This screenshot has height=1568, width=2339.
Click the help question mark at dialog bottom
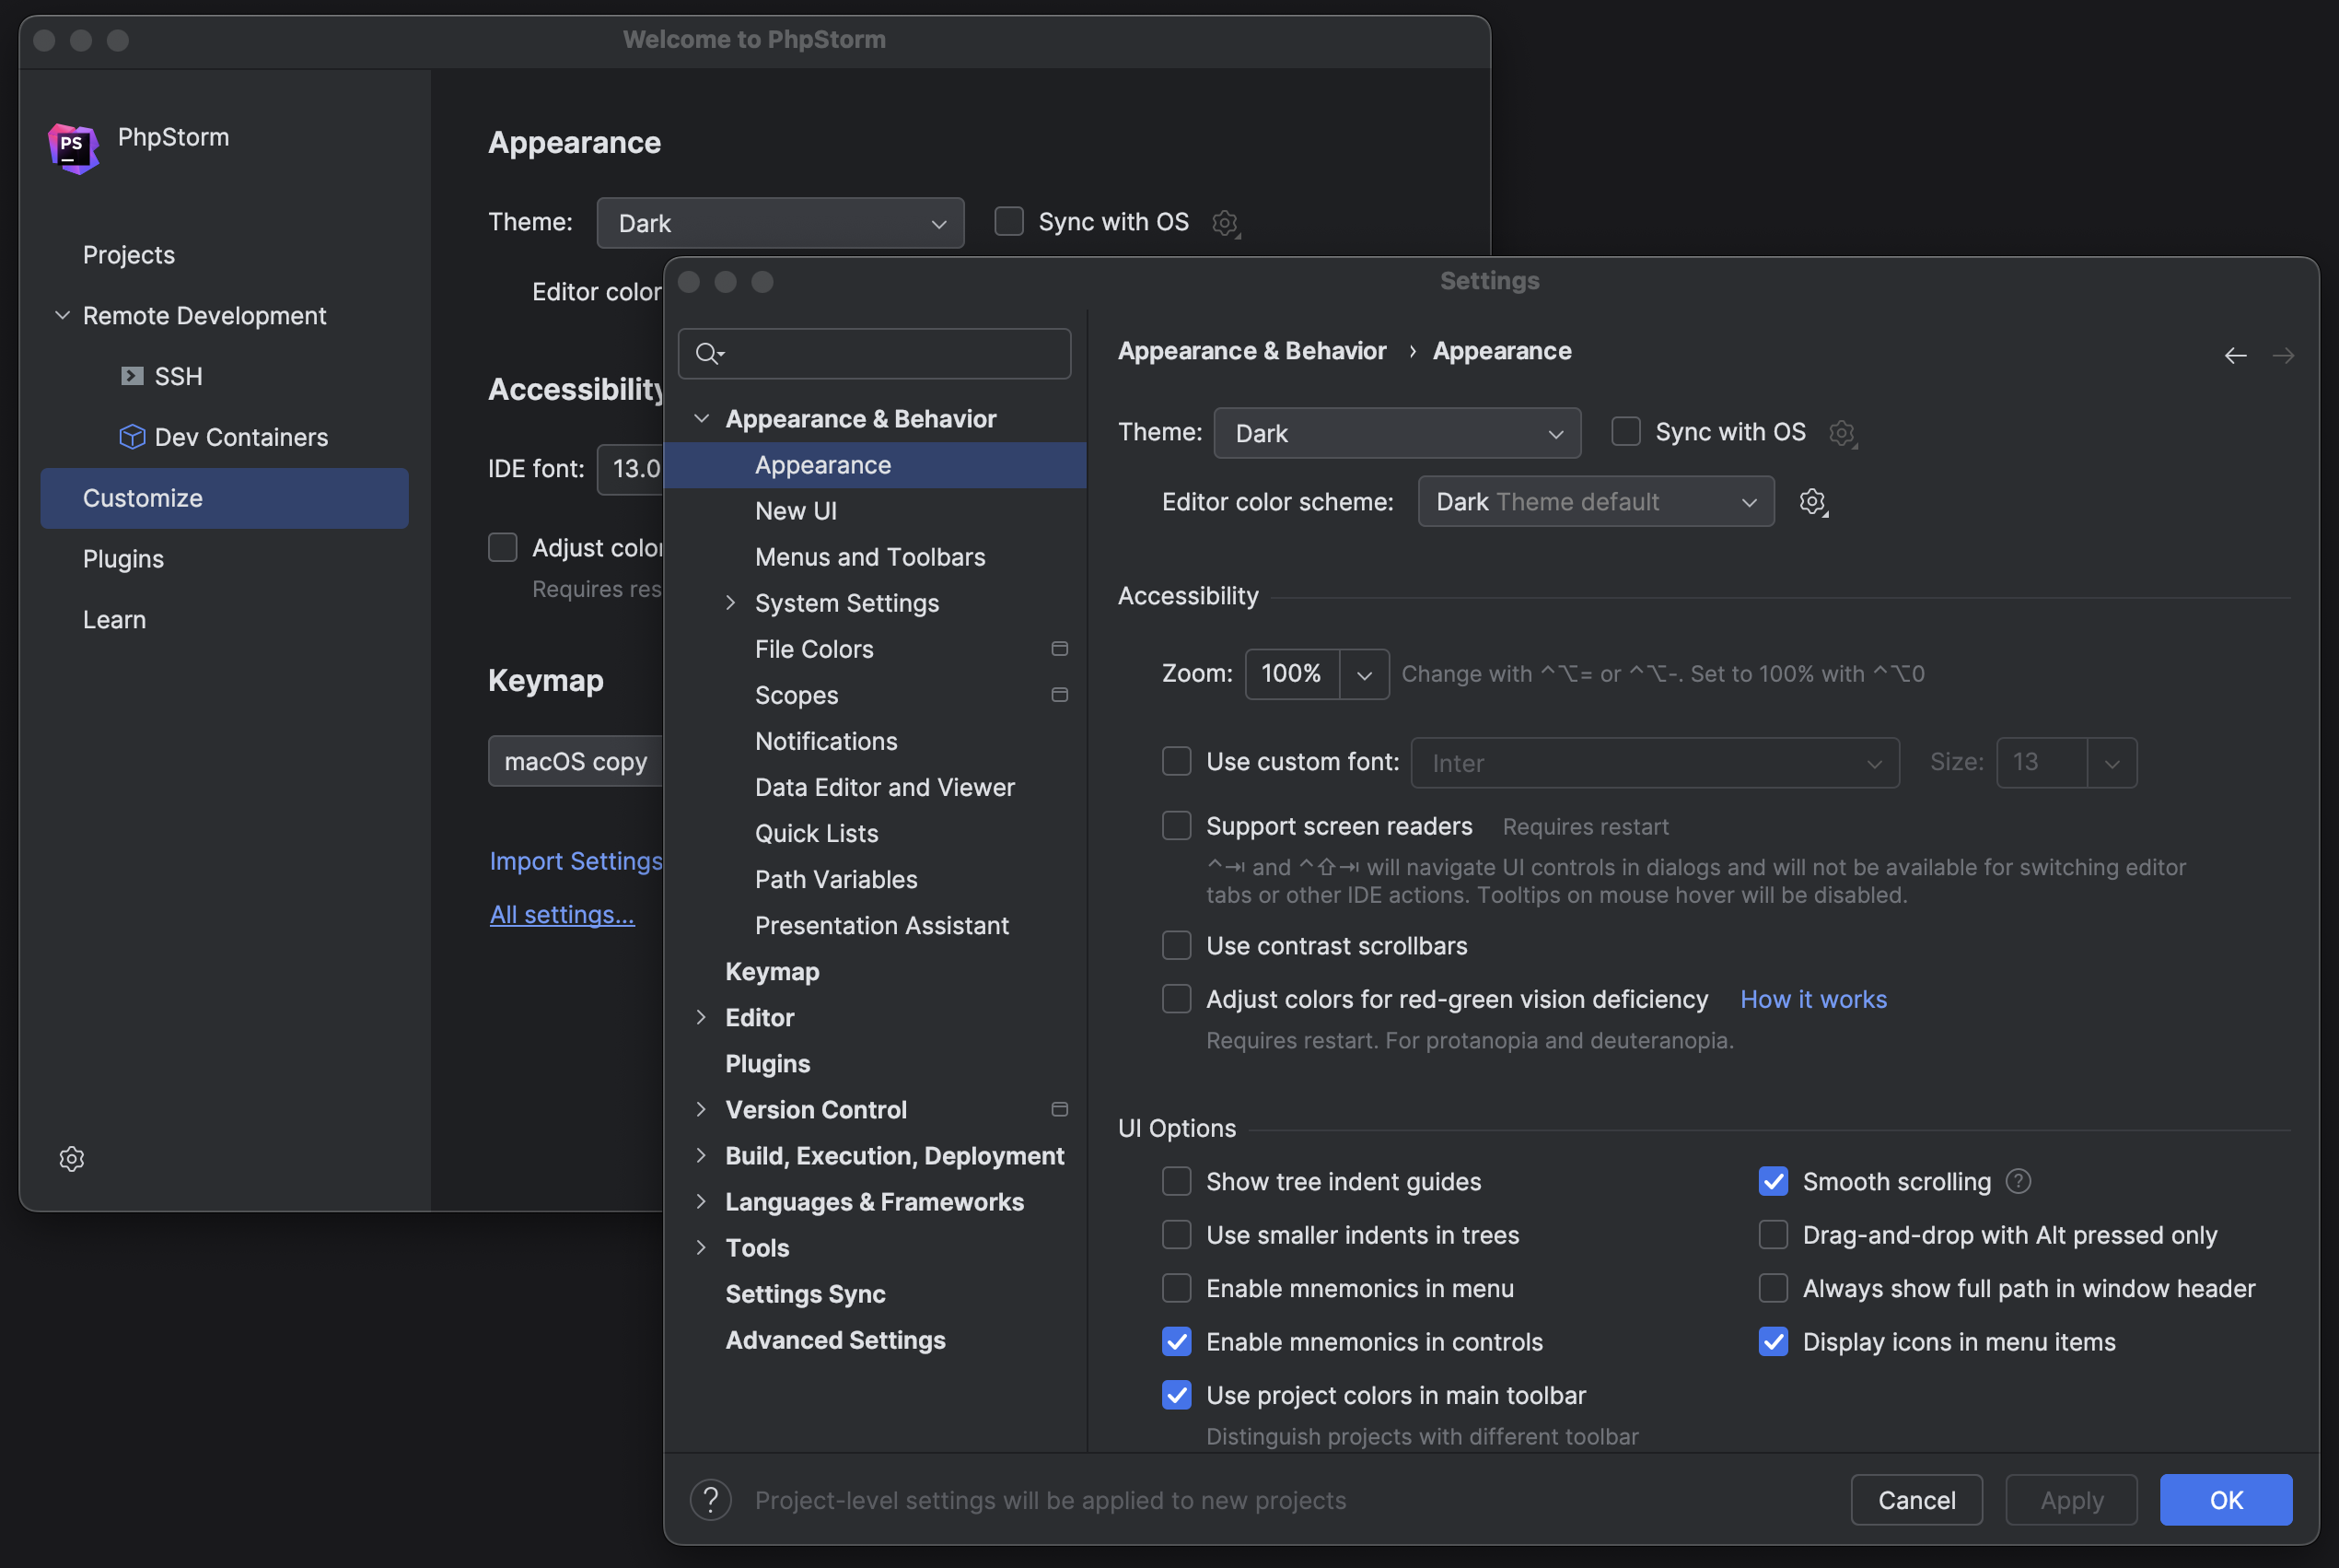[x=710, y=1499]
